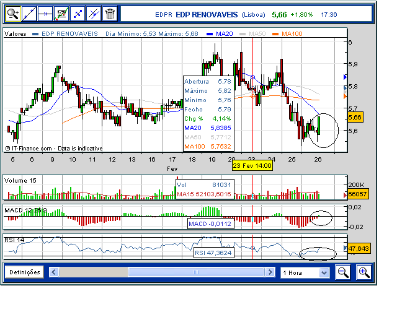Click the +1,80% change in header
Image resolution: width=397 pixels, height=317 pixels.
click(301, 15)
